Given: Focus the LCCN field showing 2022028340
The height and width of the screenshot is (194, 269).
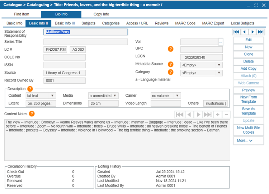Looking at the screenshot, I should click(202, 57).
